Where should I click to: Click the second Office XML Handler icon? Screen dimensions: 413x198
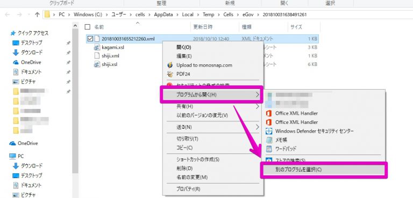click(269, 122)
